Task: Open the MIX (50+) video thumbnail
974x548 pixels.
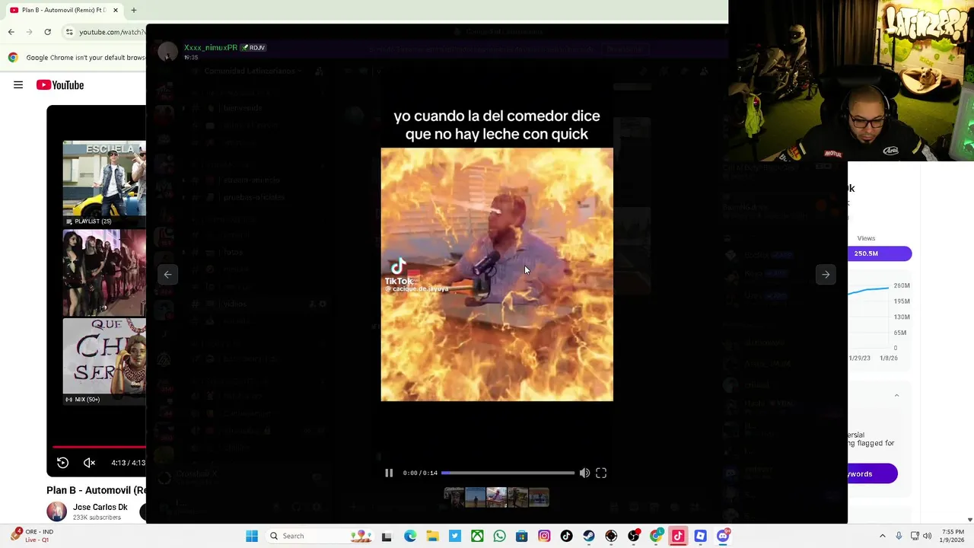Action: [104, 362]
